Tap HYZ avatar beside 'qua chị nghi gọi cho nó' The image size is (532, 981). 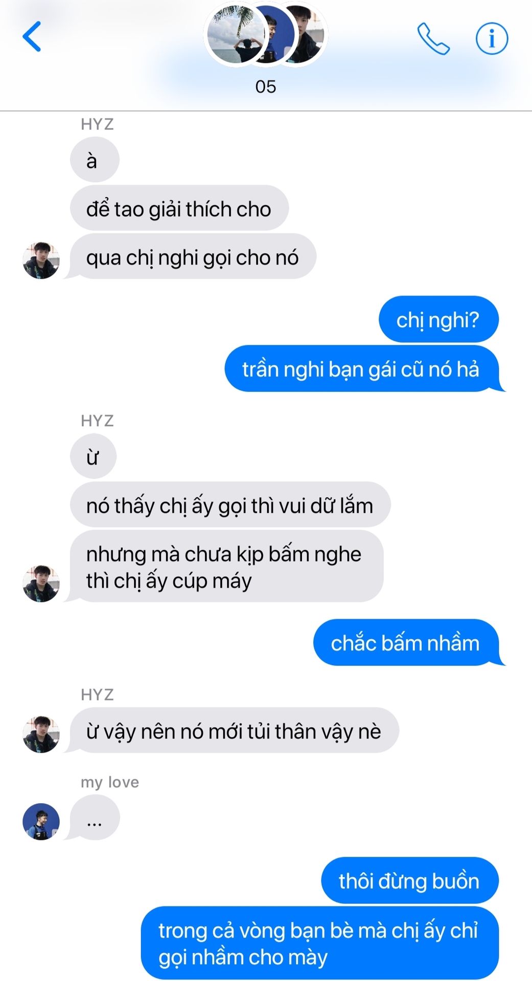pos(41,261)
